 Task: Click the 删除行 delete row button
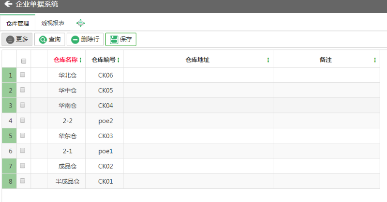coord(85,39)
